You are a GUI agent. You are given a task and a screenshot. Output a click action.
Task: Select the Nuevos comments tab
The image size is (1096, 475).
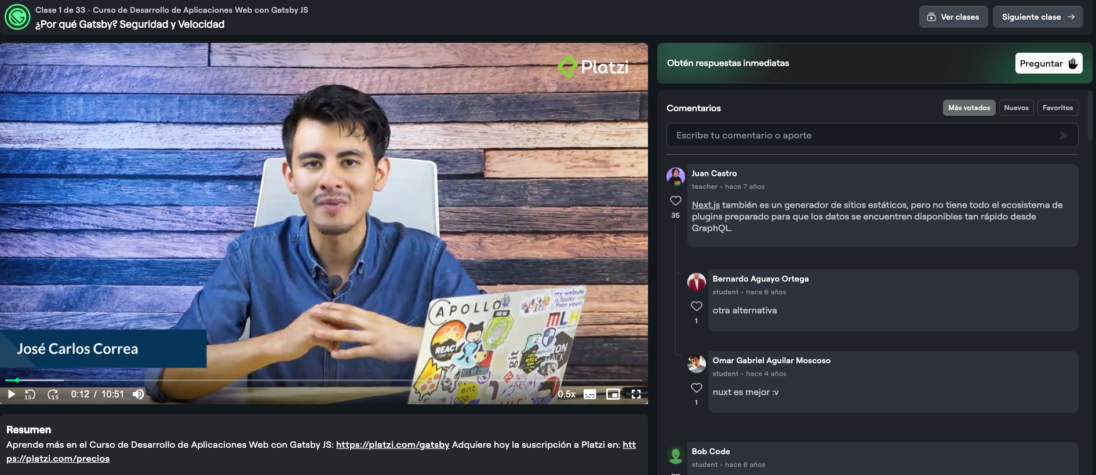1016,108
